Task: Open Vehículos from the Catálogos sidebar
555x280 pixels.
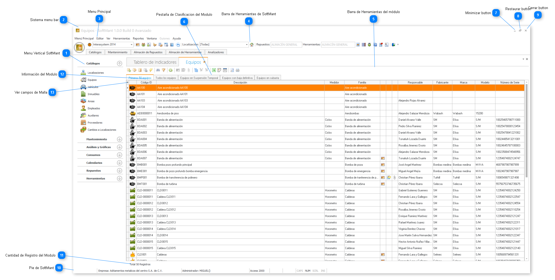Action: click(93, 87)
